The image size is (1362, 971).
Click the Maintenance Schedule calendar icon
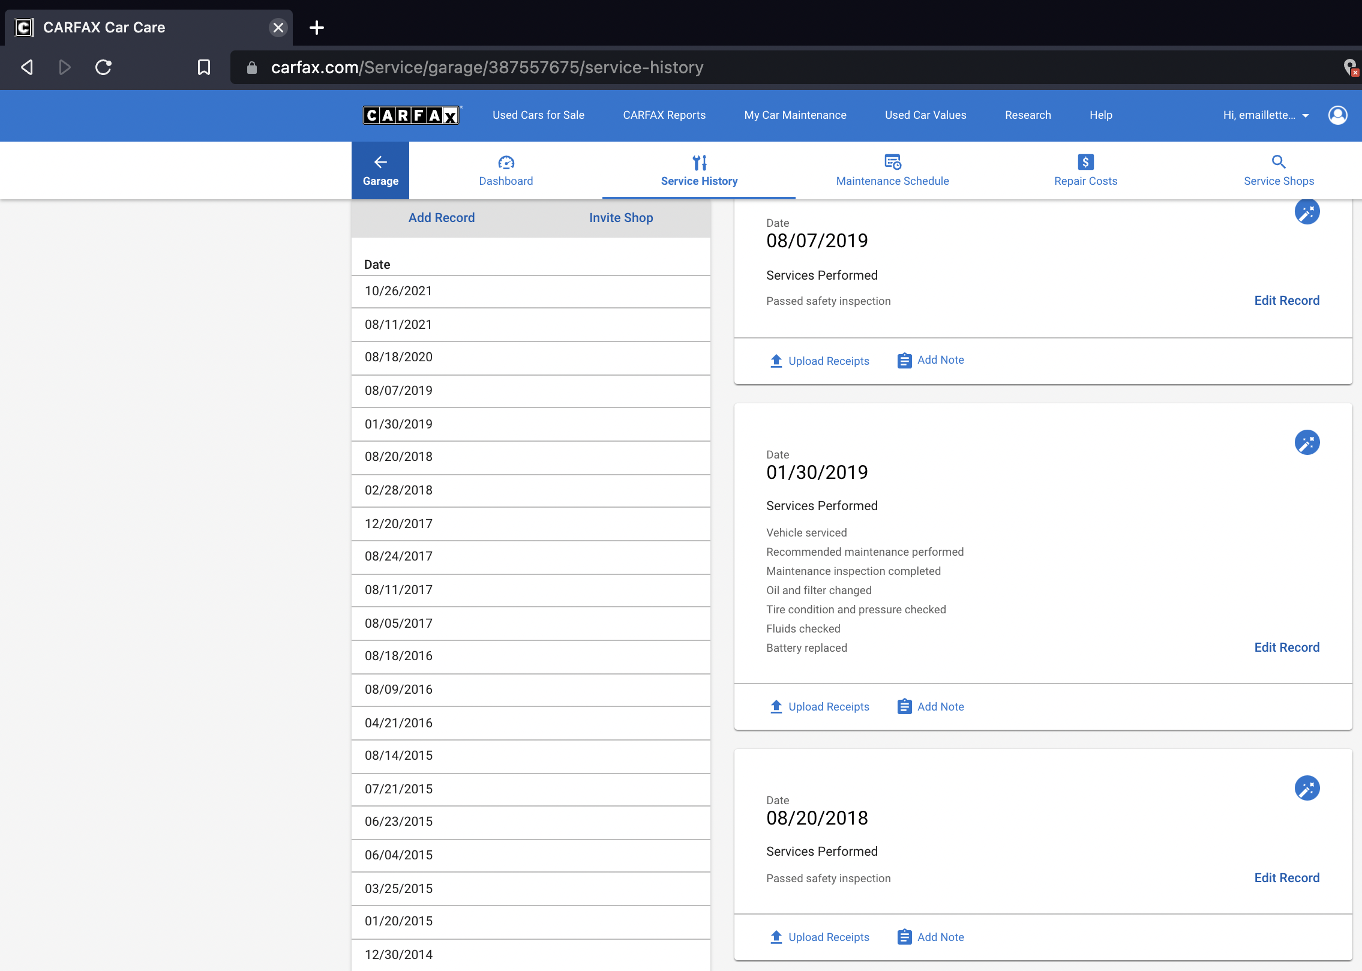[x=893, y=162]
